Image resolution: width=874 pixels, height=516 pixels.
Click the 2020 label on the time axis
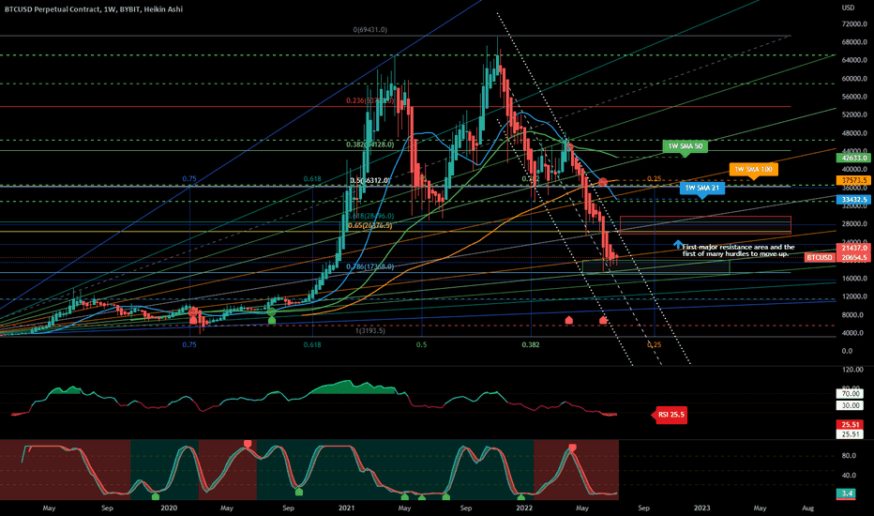pyautogui.click(x=169, y=508)
